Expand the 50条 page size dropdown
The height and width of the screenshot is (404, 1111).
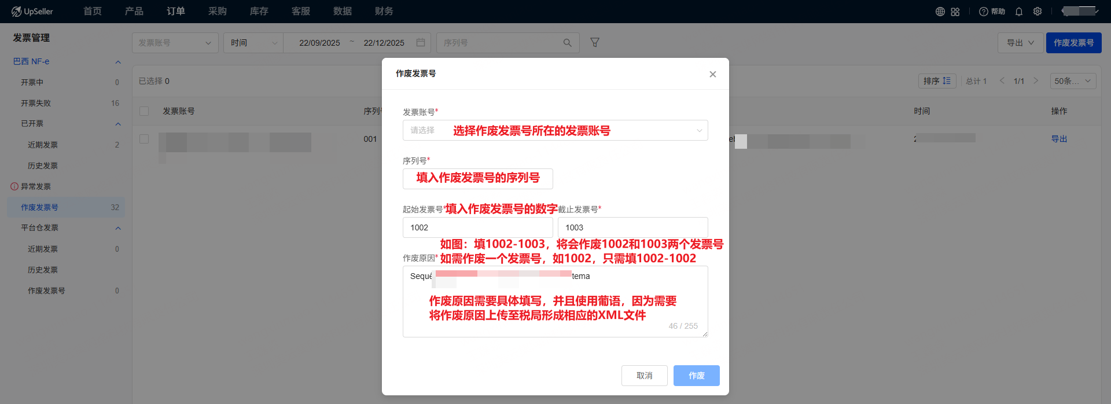1072,81
